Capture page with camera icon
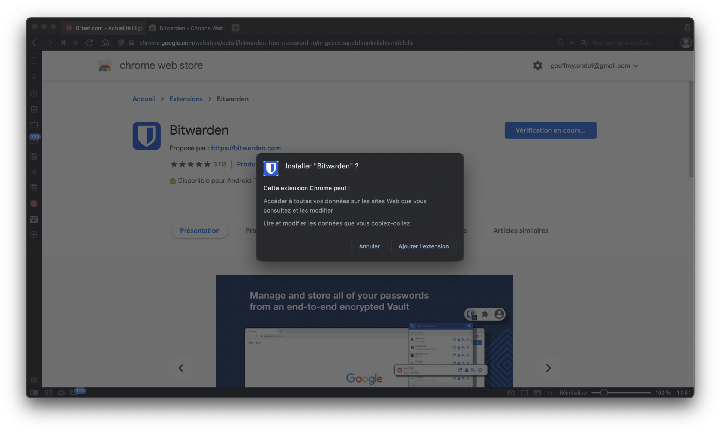This screenshot has width=720, height=432. [x=511, y=393]
